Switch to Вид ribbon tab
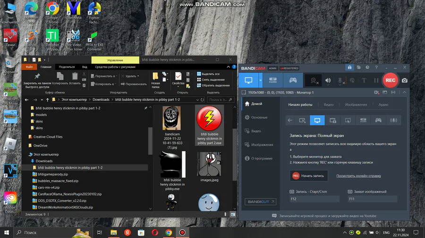Image resolution: width=425 pixels, height=238 pixels. coord(85,67)
